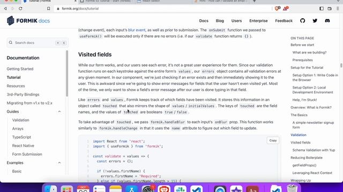Click the sidebar scrollbar thumb
Image resolution: width=343 pixels, height=192 pixels.
(67, 74)
